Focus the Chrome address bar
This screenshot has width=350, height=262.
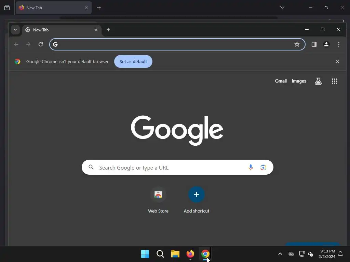tap(177, 44)
